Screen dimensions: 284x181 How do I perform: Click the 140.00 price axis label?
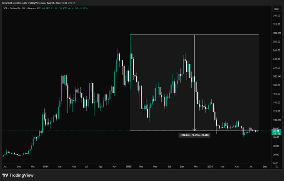click(x=277, y=103)
